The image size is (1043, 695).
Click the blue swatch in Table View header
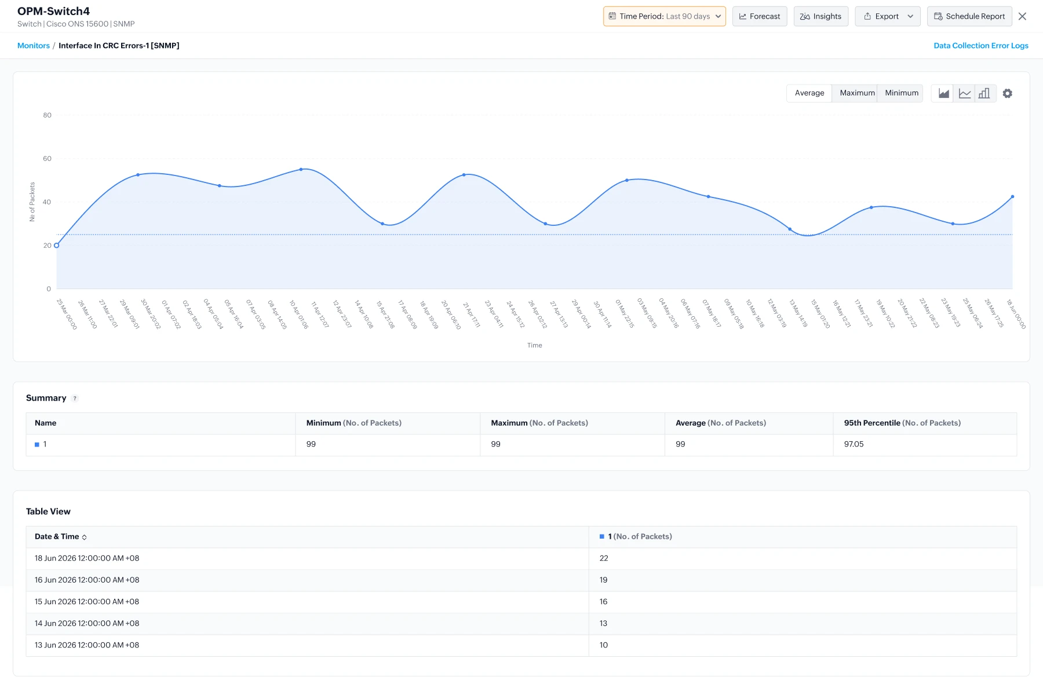pos(602,537)
